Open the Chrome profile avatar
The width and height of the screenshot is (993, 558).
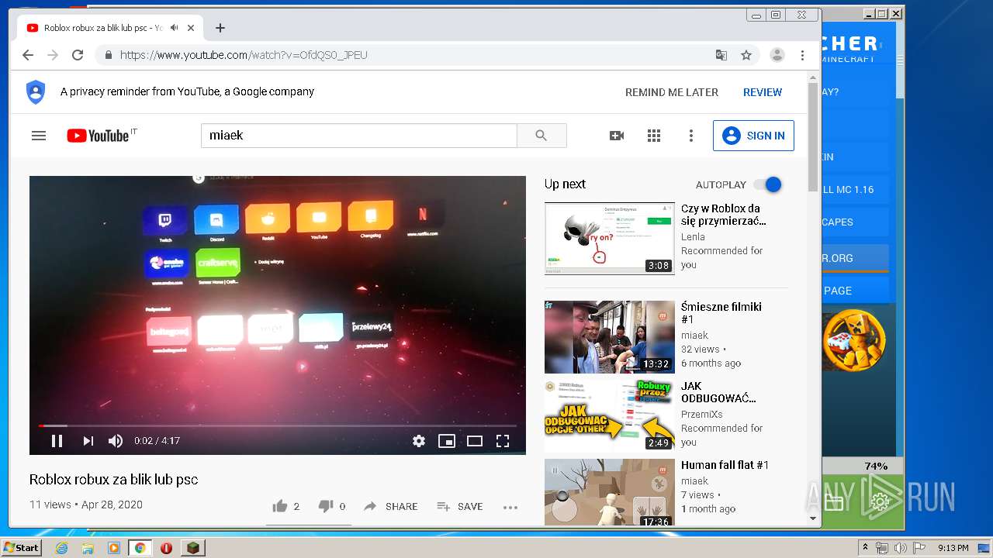777,55
